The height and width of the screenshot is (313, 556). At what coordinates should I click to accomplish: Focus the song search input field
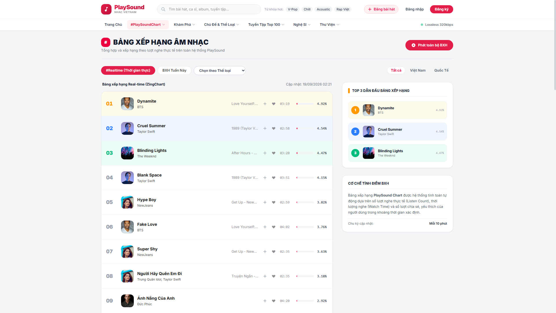209,9
